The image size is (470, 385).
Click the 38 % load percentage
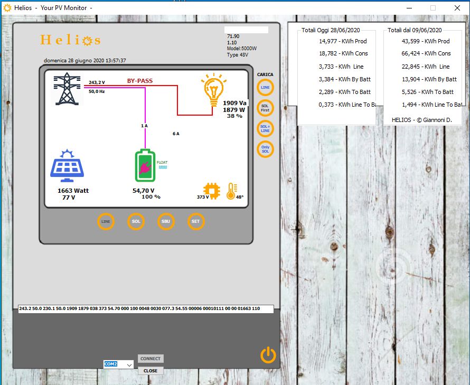point(234,116)
